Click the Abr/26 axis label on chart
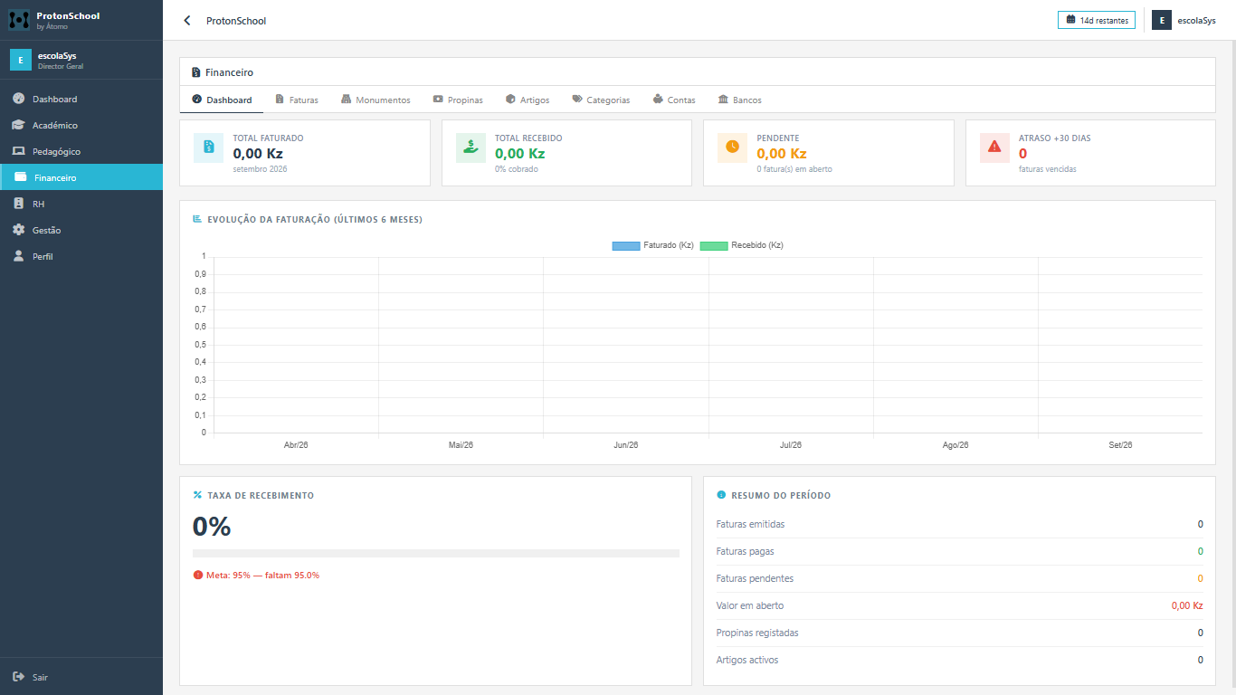This screenshot has width=1236, height=695. click(x=296, y=445)
